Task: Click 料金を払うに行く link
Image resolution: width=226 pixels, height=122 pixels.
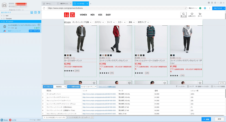Action: click(16, 10)
